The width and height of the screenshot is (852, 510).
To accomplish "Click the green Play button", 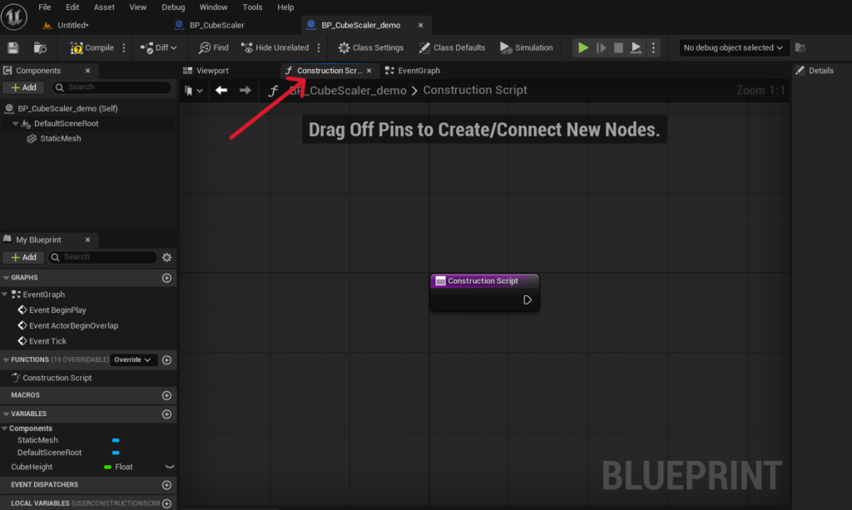I will click(x=583, y=47).
